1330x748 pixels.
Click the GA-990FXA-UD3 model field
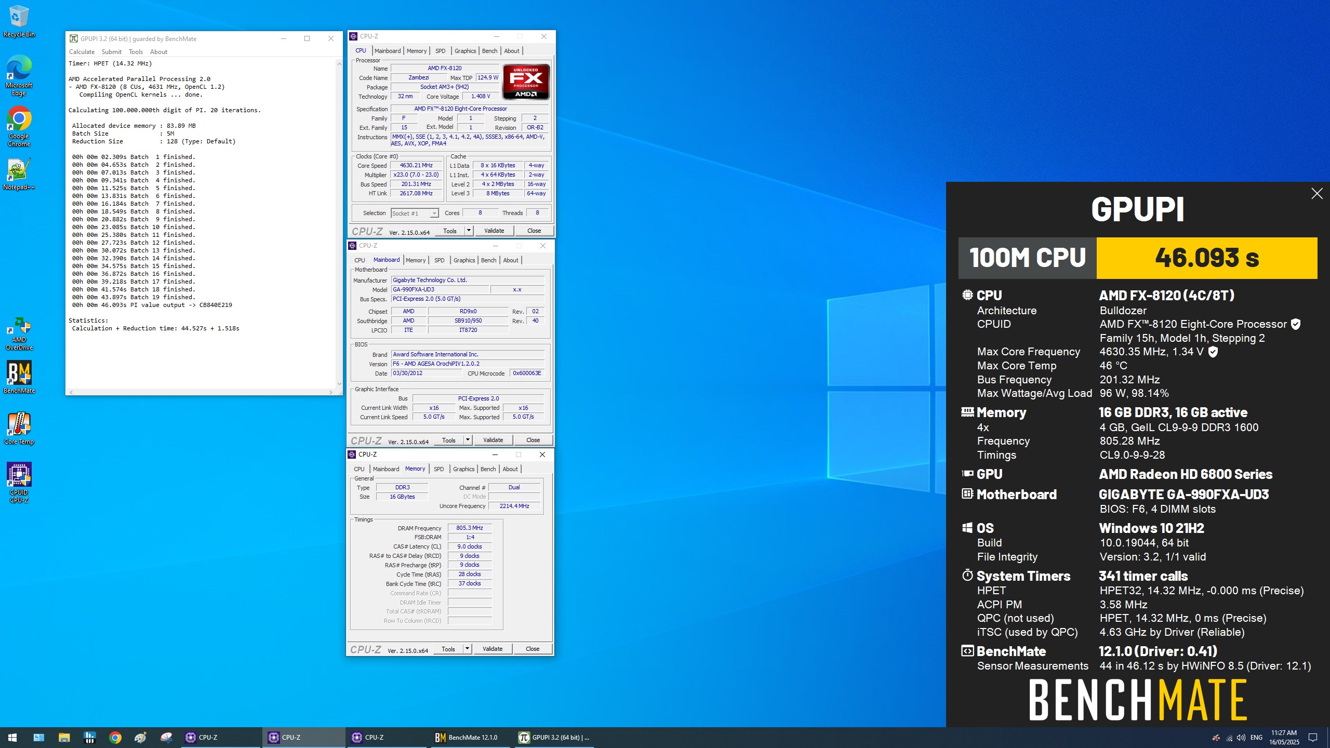440,289
